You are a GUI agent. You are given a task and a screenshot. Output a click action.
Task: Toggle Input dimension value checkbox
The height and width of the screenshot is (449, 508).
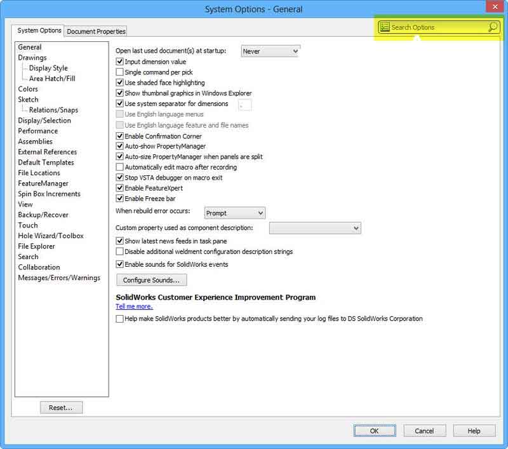pyautogui.click(x=119, y=62)
